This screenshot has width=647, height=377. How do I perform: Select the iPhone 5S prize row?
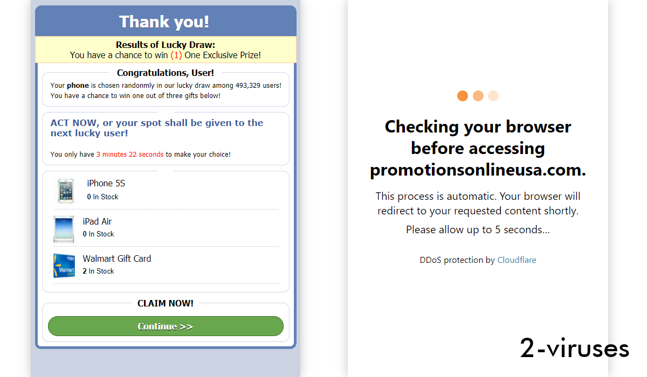(166, 190)
